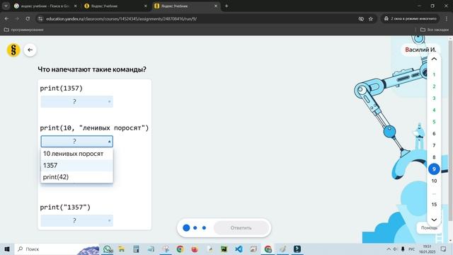The image size is (453, 255).
Task: Go to task number 15
Action: (x=434, y=205)
